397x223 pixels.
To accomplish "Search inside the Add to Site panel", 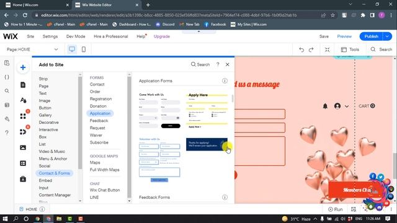I will (x=200, y=64).
